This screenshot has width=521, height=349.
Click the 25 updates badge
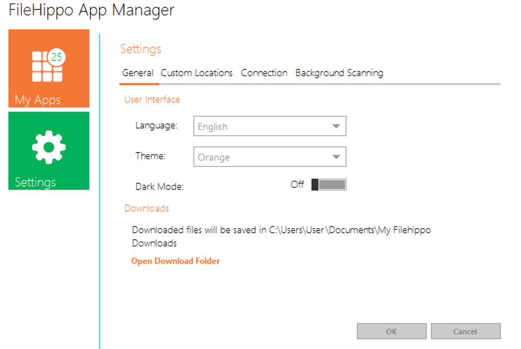pyautogui.click(x=57, y=57)
